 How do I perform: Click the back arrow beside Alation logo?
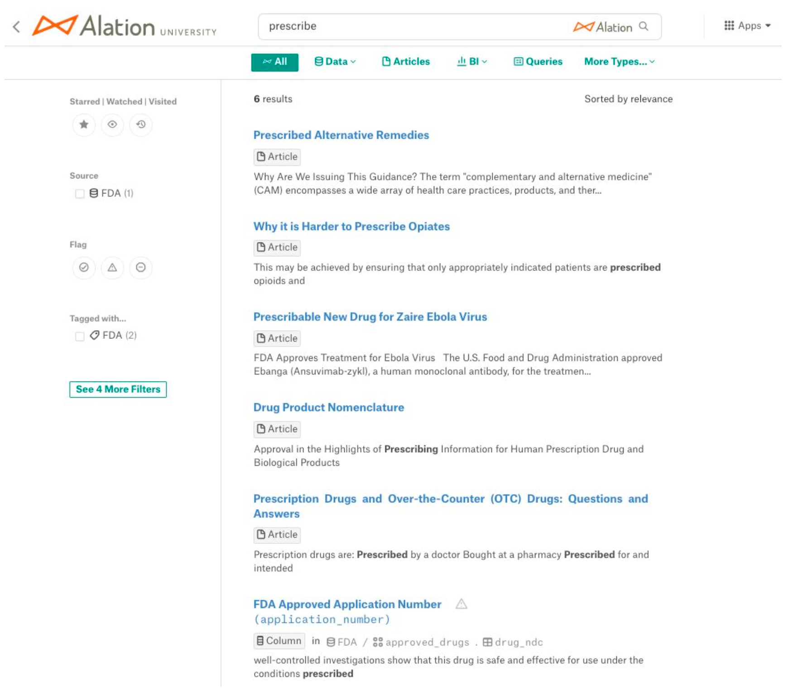(x=16, y=27)
